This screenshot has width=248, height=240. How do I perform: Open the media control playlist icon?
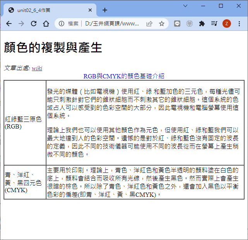pyautogui.click(x=214, y=24)
